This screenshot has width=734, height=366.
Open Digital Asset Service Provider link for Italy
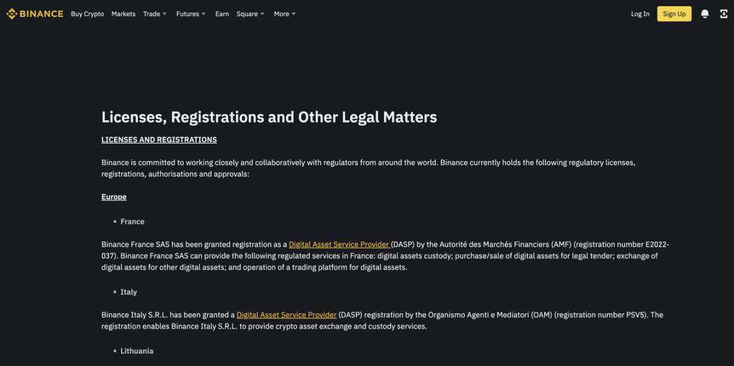(286, 314)
